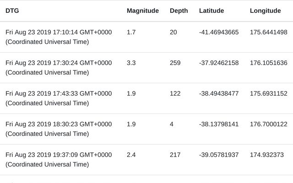Select the magnitude 2.4 cell
293x183 pixels.
click(x=131, y=155)
